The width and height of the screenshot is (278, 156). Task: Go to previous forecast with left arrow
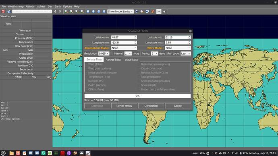(x=55, y=12)
